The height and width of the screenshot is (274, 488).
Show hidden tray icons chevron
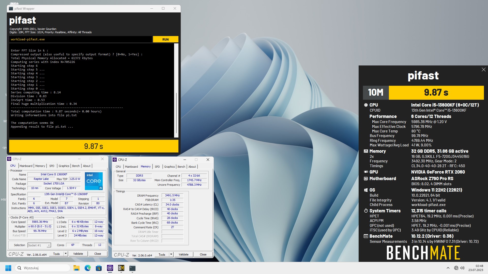pos(448,268)
